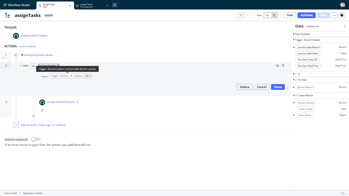The height and width of the screenshot is (196, 349).
Task: Add a step inside the If block
Action: pyautogui.click(x=34, y=116)
